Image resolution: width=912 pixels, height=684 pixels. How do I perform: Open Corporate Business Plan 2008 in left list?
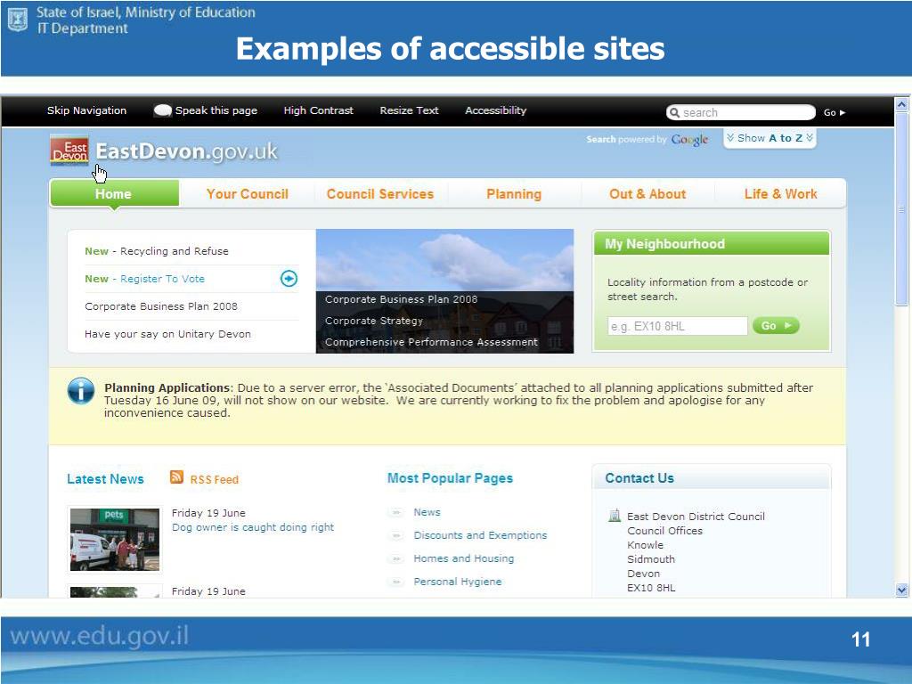click(161, 306)
